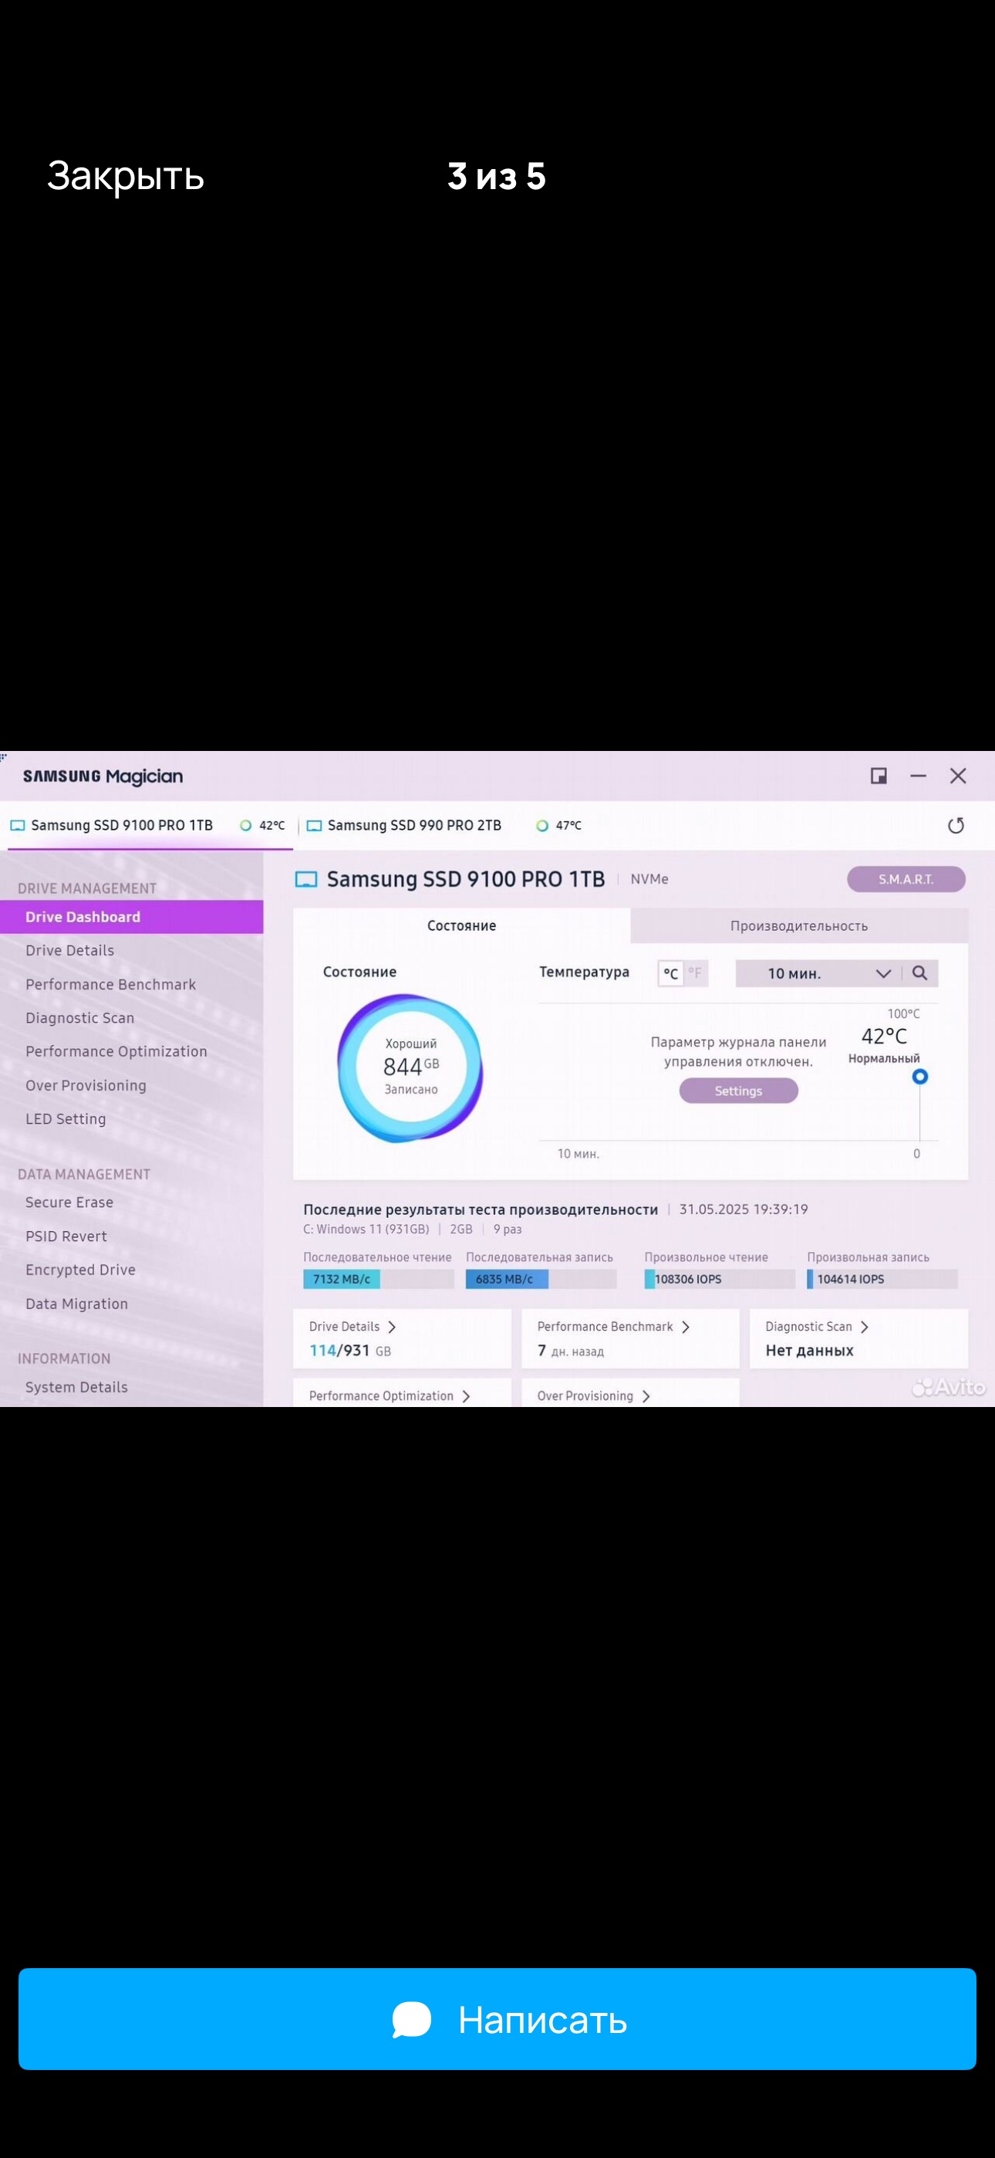Click the drive icon beside the Samsung SSD 9100 PRO 1TB heading
Image resolution: width=995 pixels, height=2158 pixels.
306,879
